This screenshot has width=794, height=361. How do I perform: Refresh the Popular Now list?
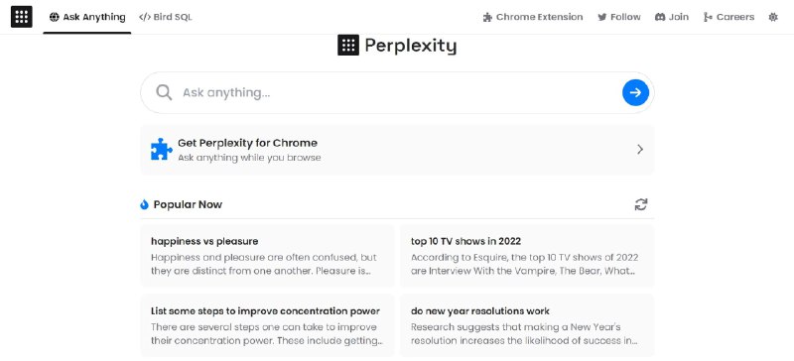click(x=641, y=204)
